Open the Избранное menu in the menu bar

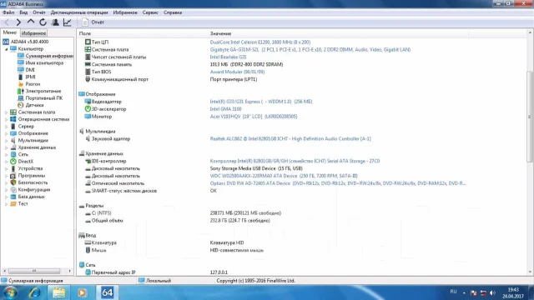click(125, 12)
